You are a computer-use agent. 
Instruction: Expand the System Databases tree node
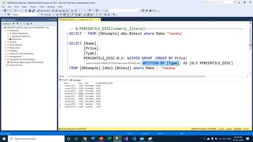coord(8,33)
